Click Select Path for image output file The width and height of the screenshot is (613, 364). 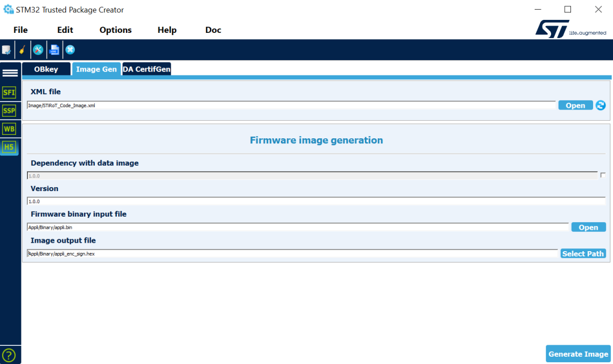click(583, 253)
